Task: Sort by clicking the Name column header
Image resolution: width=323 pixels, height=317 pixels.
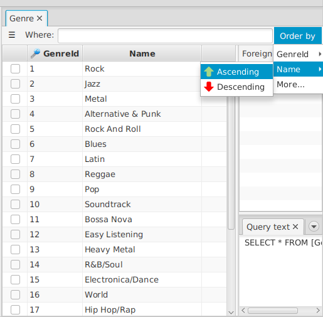Action: click(142, 53)
